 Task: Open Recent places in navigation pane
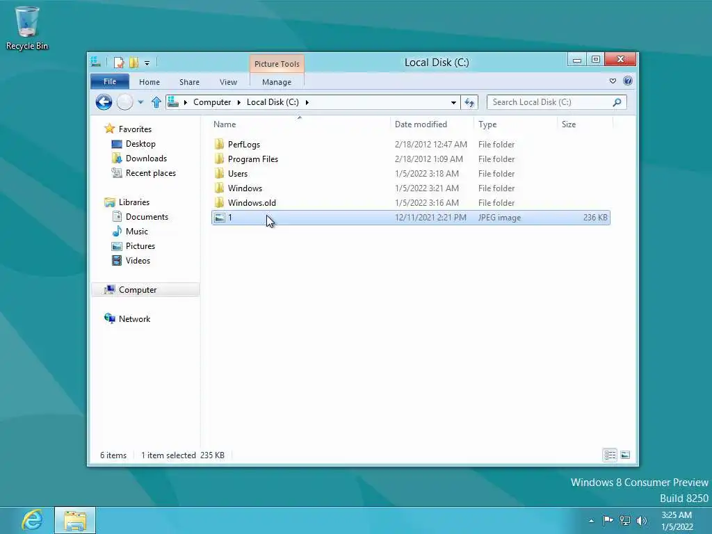(150, 173)
